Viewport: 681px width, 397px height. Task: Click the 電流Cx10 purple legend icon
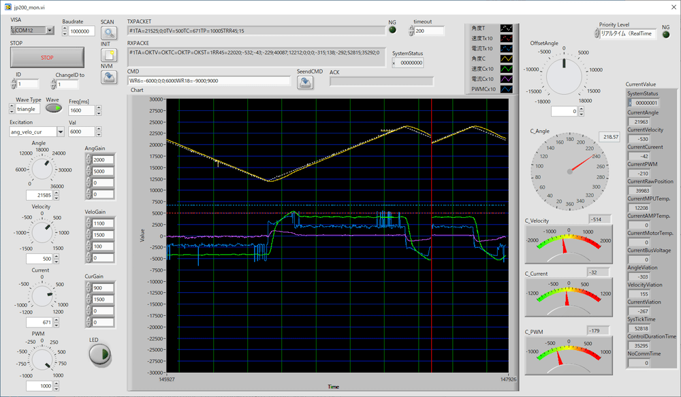point(506,79)
